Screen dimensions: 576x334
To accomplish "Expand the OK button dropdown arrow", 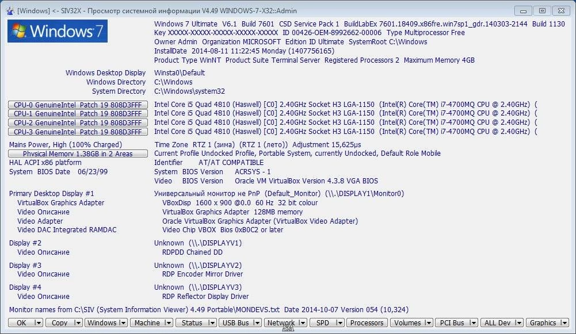I will [x=39, y=323].
